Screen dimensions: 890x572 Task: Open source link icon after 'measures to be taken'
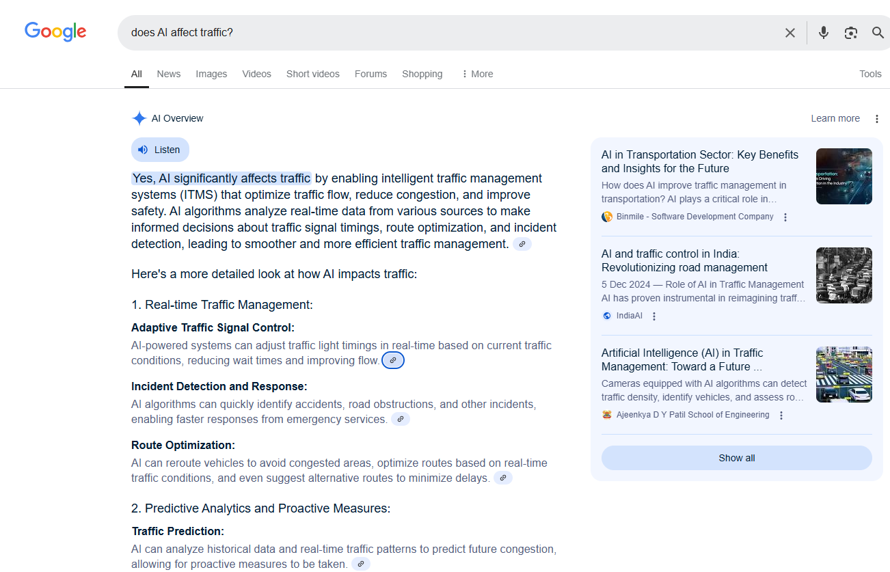pos(361,564)
